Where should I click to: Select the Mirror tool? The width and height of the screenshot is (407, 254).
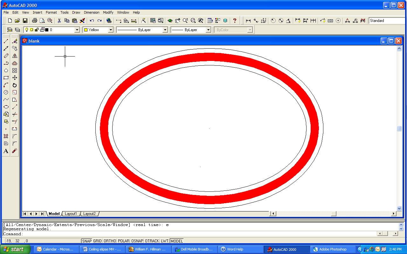pyautogui.click(x=15, y=56)
